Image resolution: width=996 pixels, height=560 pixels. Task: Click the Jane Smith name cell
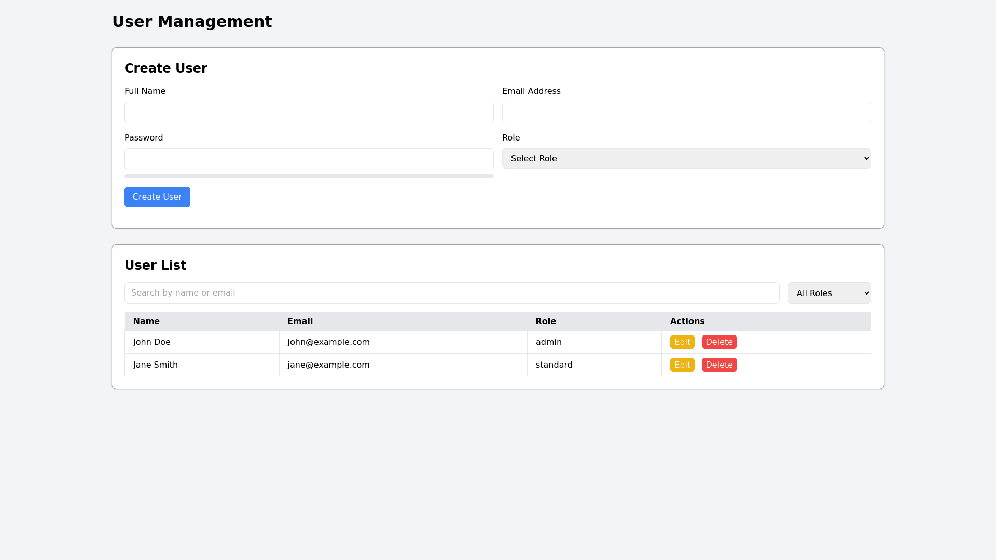tap(155, 365)
